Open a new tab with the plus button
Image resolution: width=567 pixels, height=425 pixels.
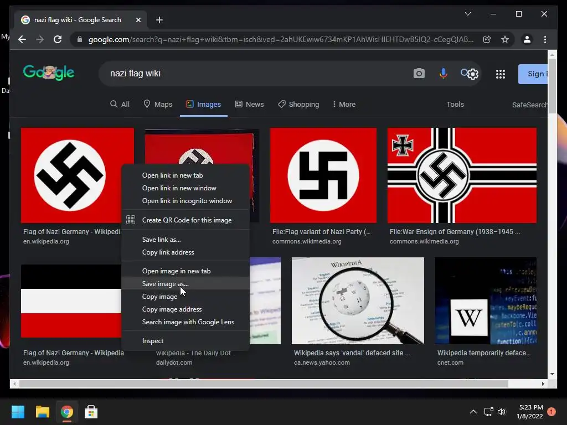pos(159,20)
